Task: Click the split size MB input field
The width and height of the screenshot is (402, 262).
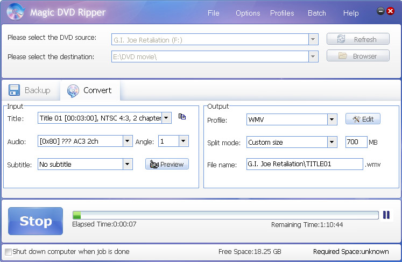Action: (x=356, y=142)
